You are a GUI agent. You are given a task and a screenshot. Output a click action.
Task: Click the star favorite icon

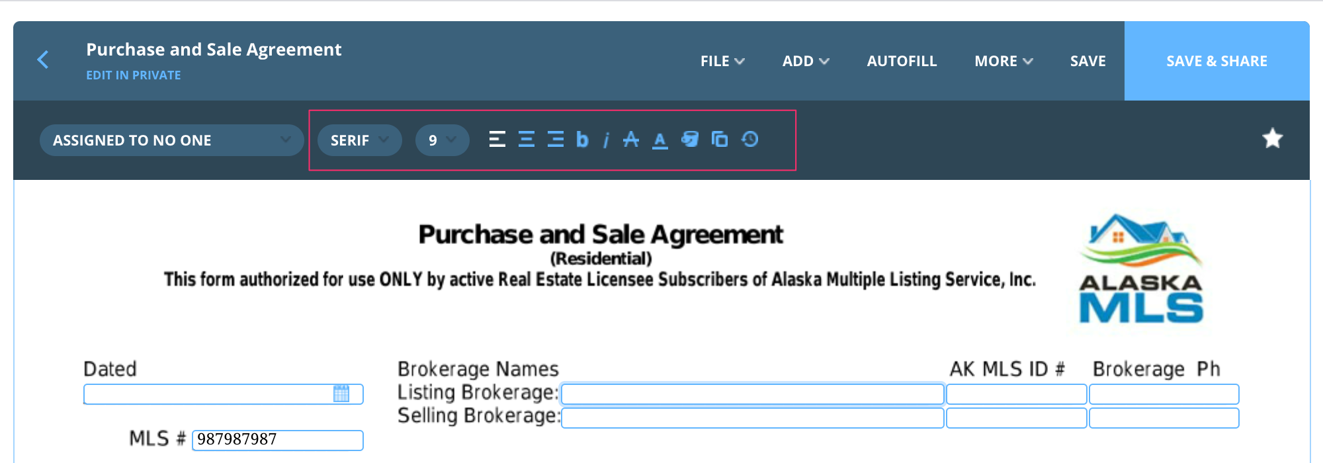(1272, 139)
